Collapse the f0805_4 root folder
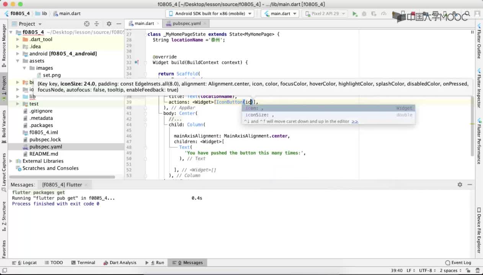 pyautogui.click(x=11, y=32)
